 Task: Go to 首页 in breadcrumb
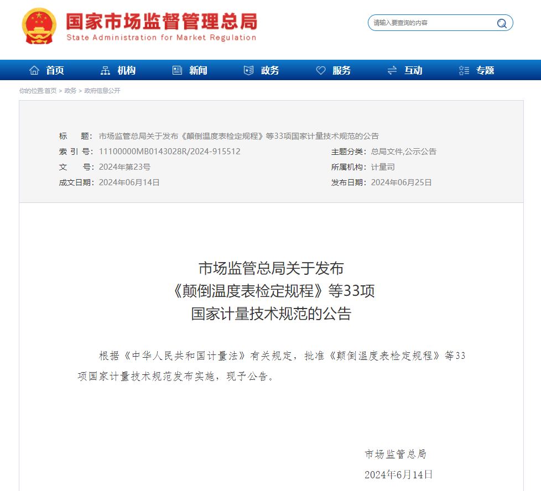tap(51, 91)
